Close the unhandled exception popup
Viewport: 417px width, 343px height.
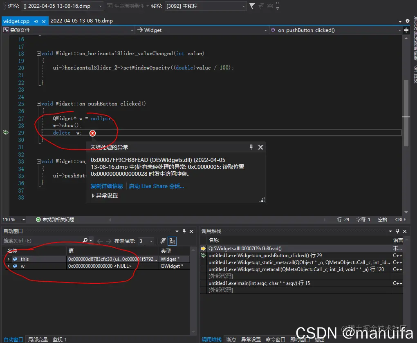[261, 147]
